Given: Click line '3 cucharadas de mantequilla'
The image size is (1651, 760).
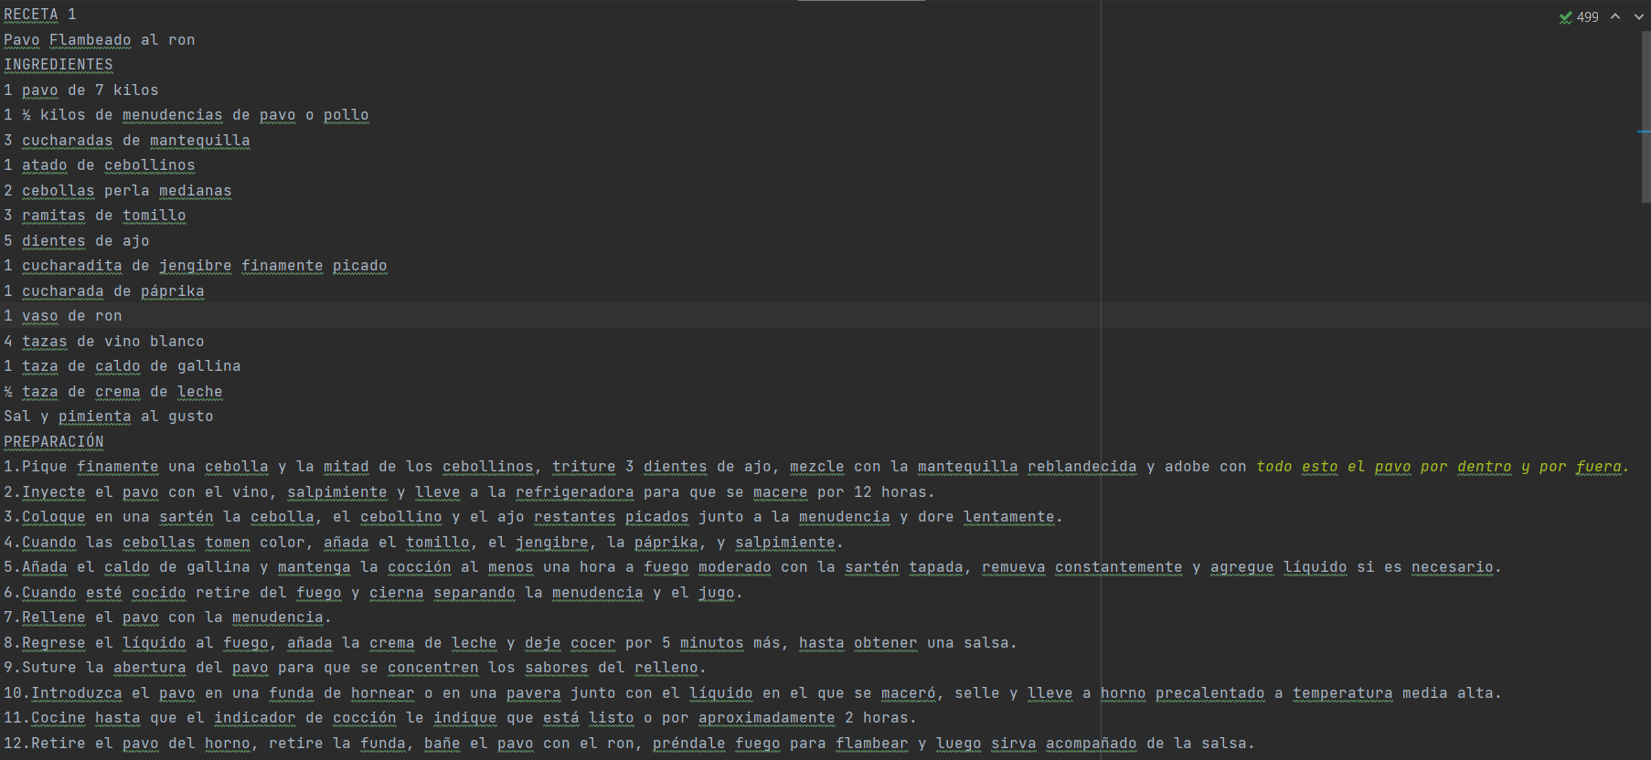Looking at the screenshot, I should click(x=127, y=141).
